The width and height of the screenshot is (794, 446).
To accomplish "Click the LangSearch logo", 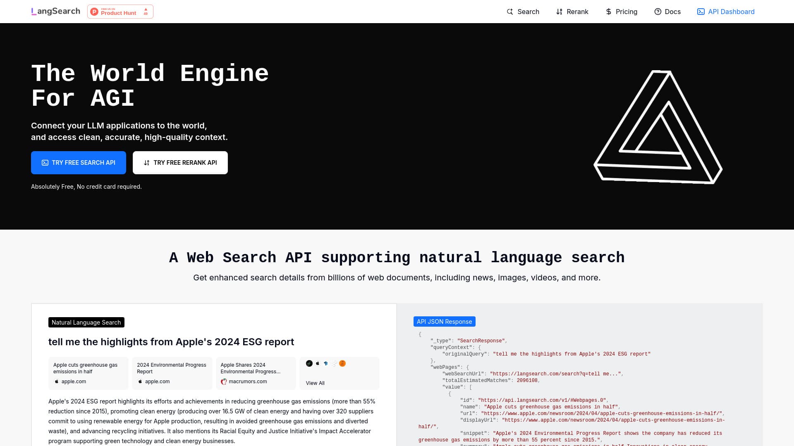I will [55, 11].
